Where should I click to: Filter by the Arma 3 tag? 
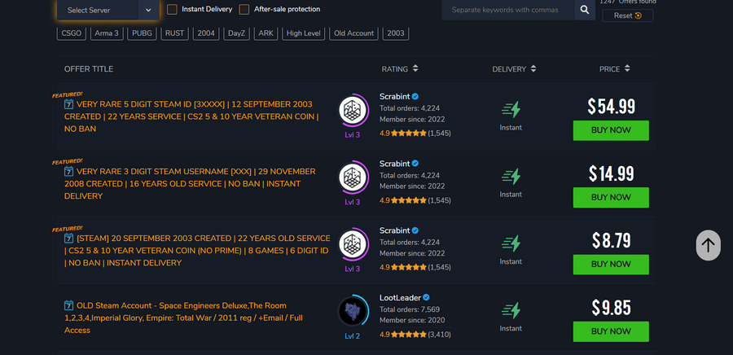107,33
